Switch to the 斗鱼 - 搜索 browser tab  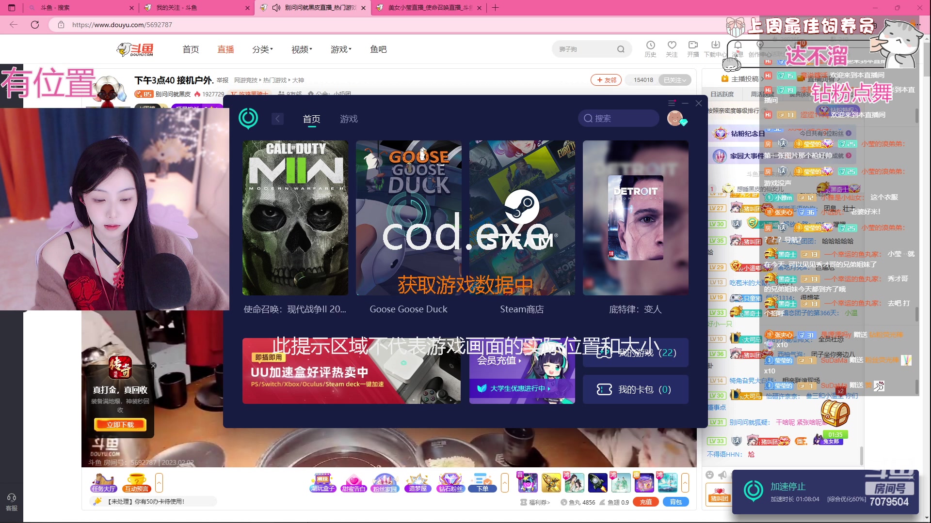click(x=80, y=8)
